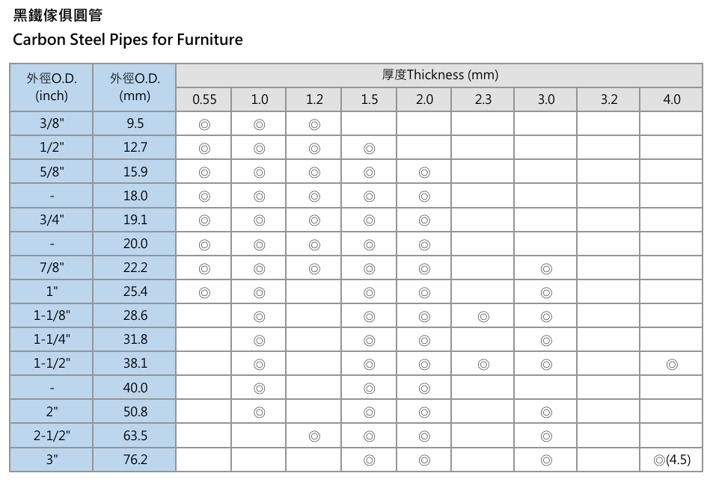This screenshot has height=488, width=716.
Task: Click the 40.0 mm diameter cell
Action: tap(134, 388)
